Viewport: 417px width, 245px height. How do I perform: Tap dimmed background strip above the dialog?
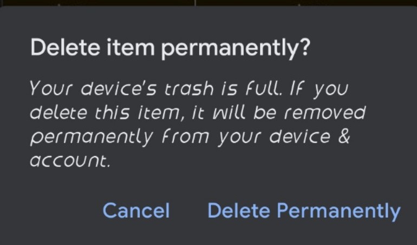coord(208,3)
